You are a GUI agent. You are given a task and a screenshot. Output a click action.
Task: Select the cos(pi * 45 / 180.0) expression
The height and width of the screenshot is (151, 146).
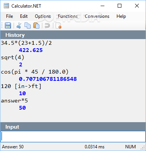coord(35,72)
